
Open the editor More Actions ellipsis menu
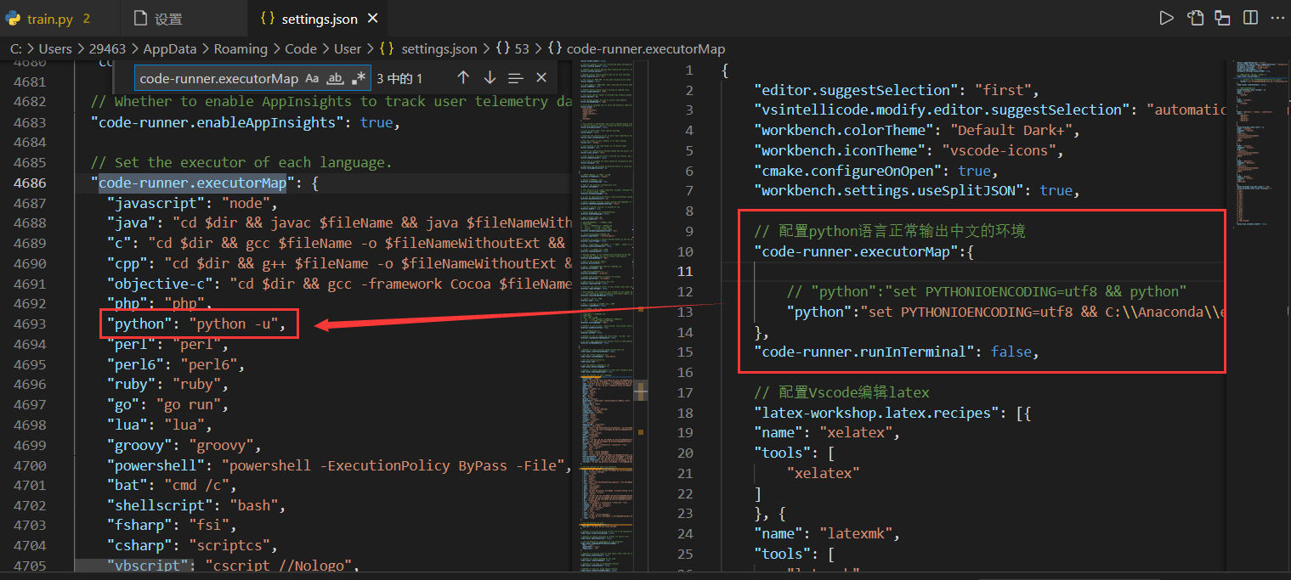pyautogui.click(x=1277, y=16)
